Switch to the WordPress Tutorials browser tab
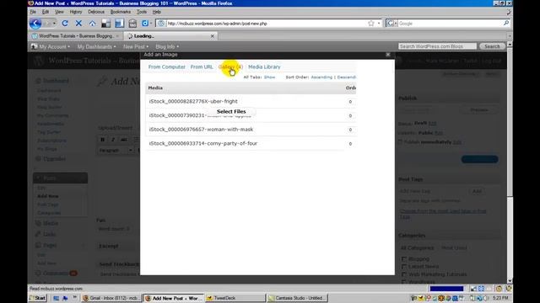Viewport: 540px width, 303px height. (x=76, y=36)
